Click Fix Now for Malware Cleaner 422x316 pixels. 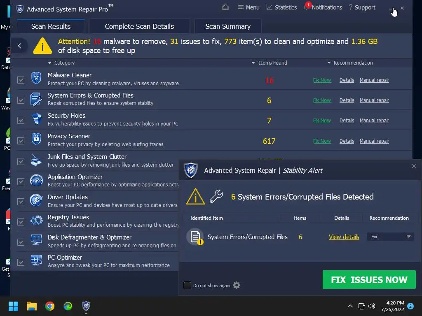pyautogui.click(x=322, y=80)
